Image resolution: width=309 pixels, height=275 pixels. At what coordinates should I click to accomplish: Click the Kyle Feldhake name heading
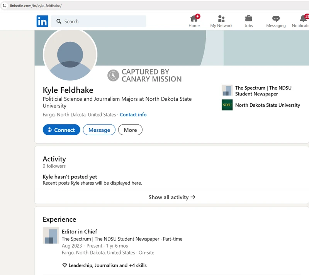point(68,90)
